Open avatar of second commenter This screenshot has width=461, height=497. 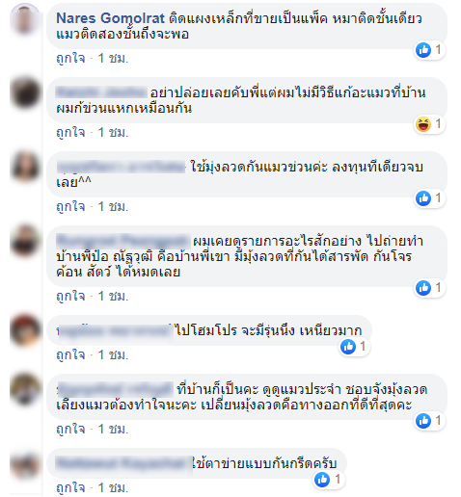point(25,93)
